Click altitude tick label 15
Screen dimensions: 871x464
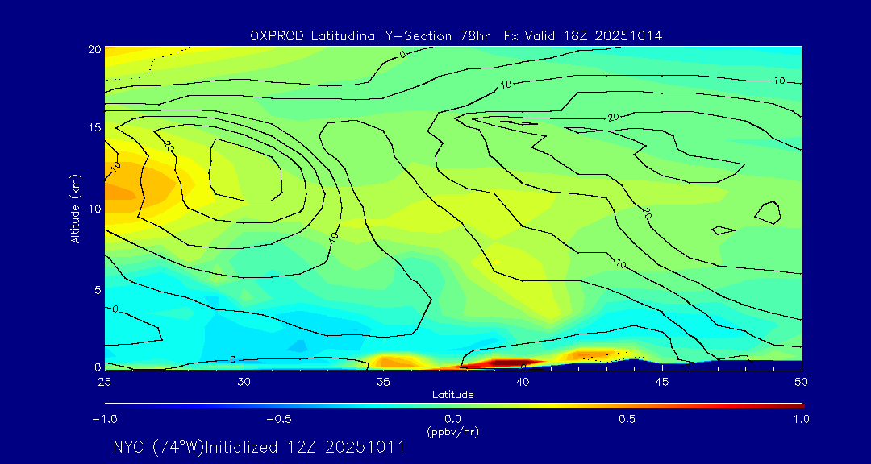click(95, 127)
